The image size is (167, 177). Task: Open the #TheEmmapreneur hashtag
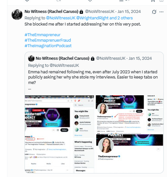point(42,35)
